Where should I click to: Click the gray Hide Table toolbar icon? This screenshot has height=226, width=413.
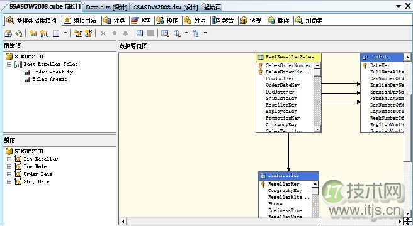tap(150, 33)
